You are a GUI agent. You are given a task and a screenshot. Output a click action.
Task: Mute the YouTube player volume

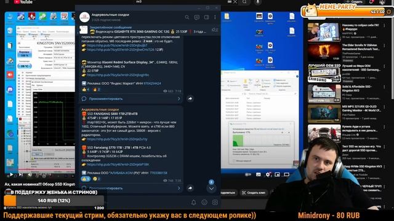pos(30,174)
